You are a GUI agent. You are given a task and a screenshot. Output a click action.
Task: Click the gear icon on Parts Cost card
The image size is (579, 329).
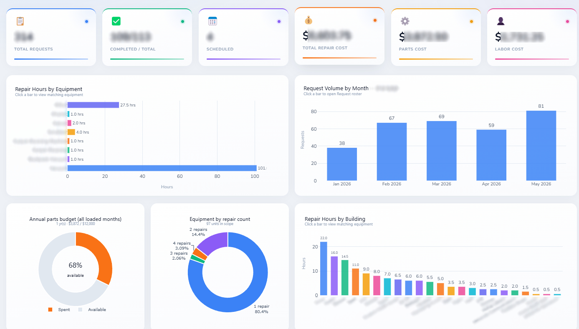point(405,21)
